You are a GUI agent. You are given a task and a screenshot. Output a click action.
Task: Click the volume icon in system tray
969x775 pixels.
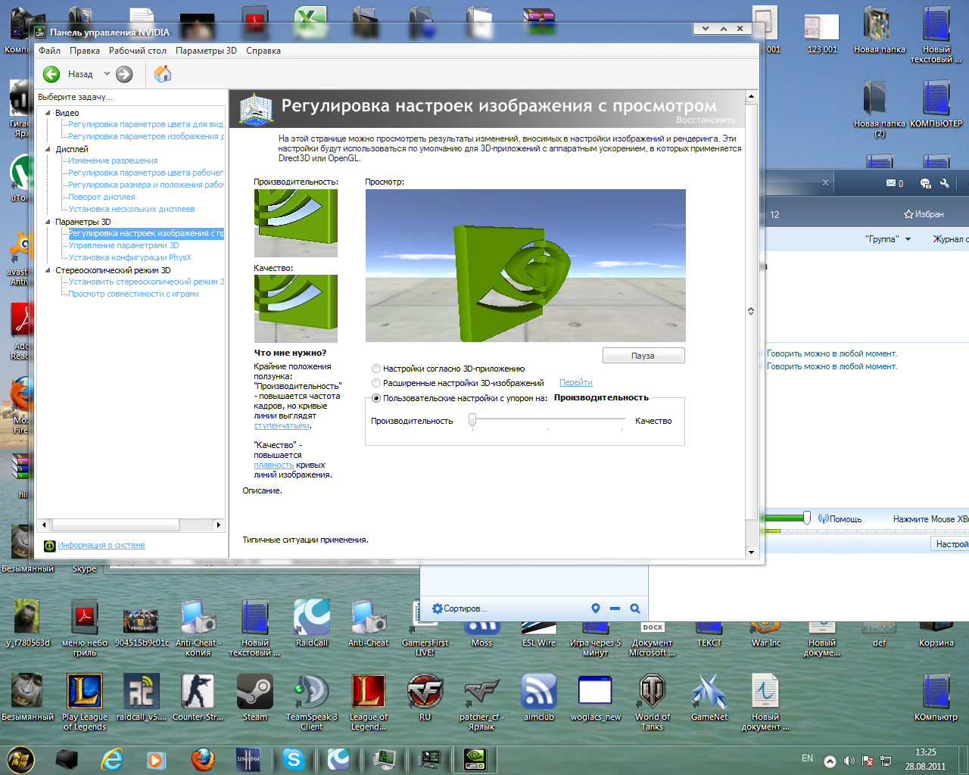[x=849, y=761]
